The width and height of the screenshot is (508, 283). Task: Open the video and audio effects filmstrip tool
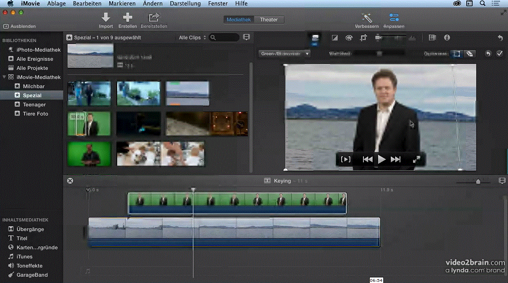pyautogui.click(x=433, y=38)
